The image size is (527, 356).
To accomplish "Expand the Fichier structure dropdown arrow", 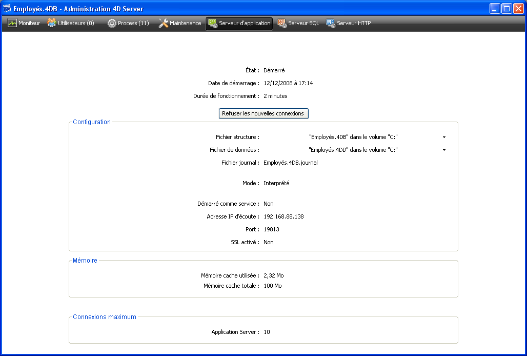I will pos(444,137).
